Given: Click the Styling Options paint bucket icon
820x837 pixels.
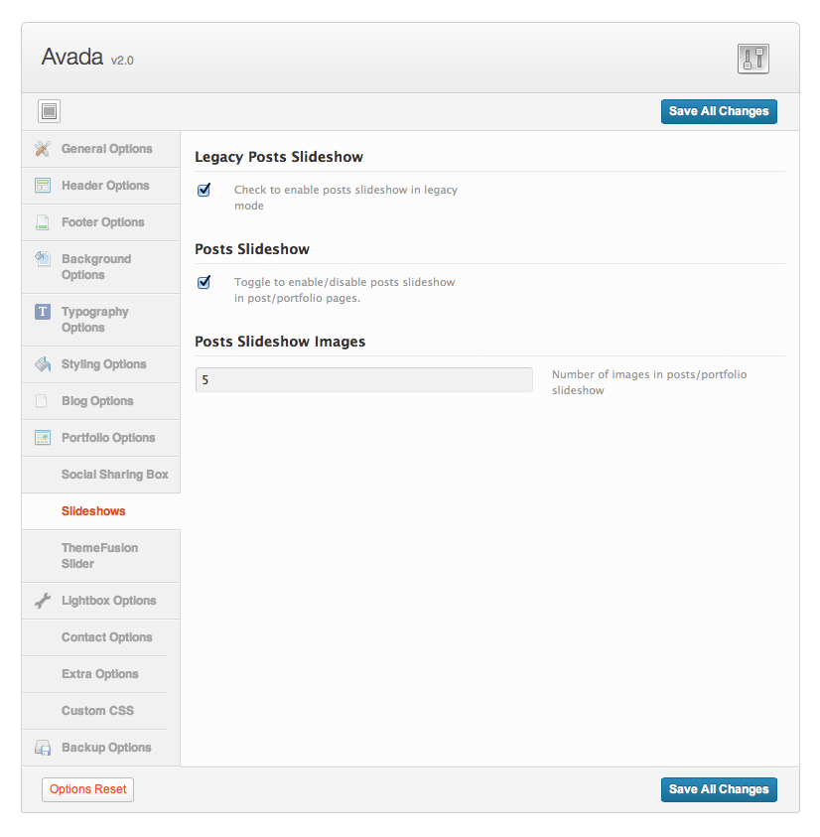Looking at the screenshot, I should [42, 364].
